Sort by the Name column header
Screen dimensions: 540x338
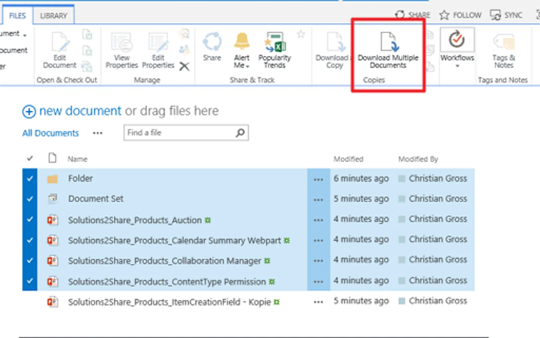pos(77,159)
